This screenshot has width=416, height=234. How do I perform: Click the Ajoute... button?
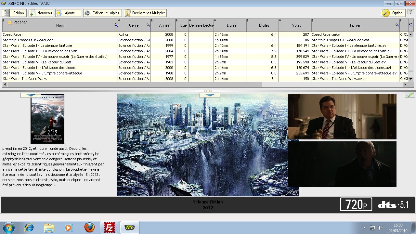point(68,13)
